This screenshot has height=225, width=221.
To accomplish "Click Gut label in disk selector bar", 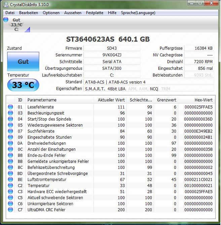I will coord(16,20).
